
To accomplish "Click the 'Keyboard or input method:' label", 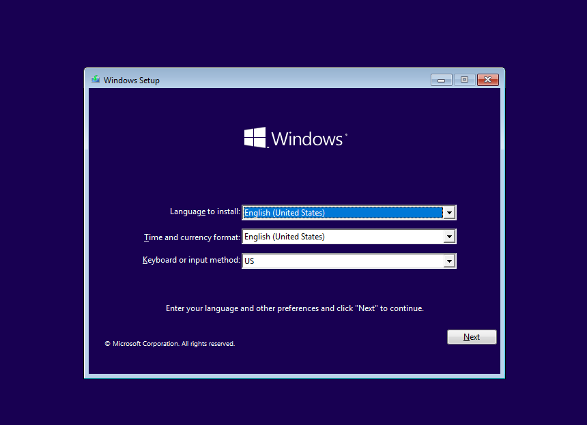I will click(191, 260).
